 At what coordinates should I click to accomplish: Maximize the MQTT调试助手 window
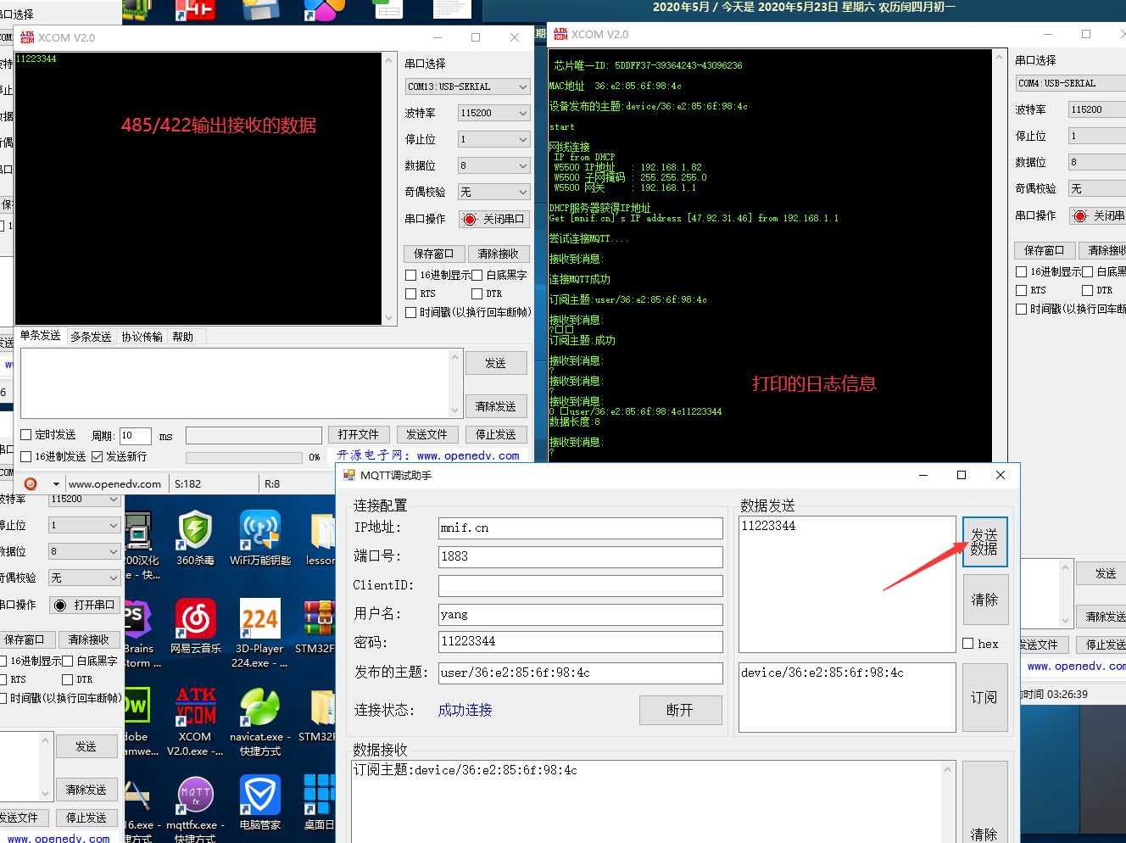click(962, 475)
